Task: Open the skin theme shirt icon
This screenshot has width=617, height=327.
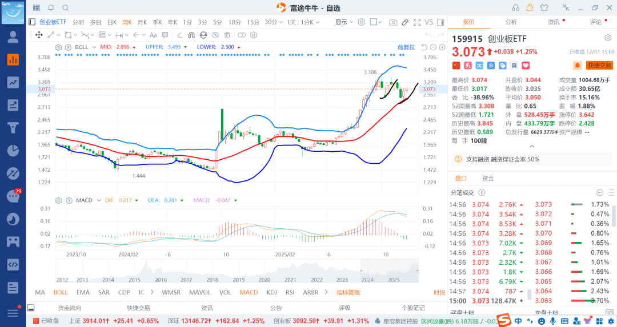Action: [x=544, y=7]
